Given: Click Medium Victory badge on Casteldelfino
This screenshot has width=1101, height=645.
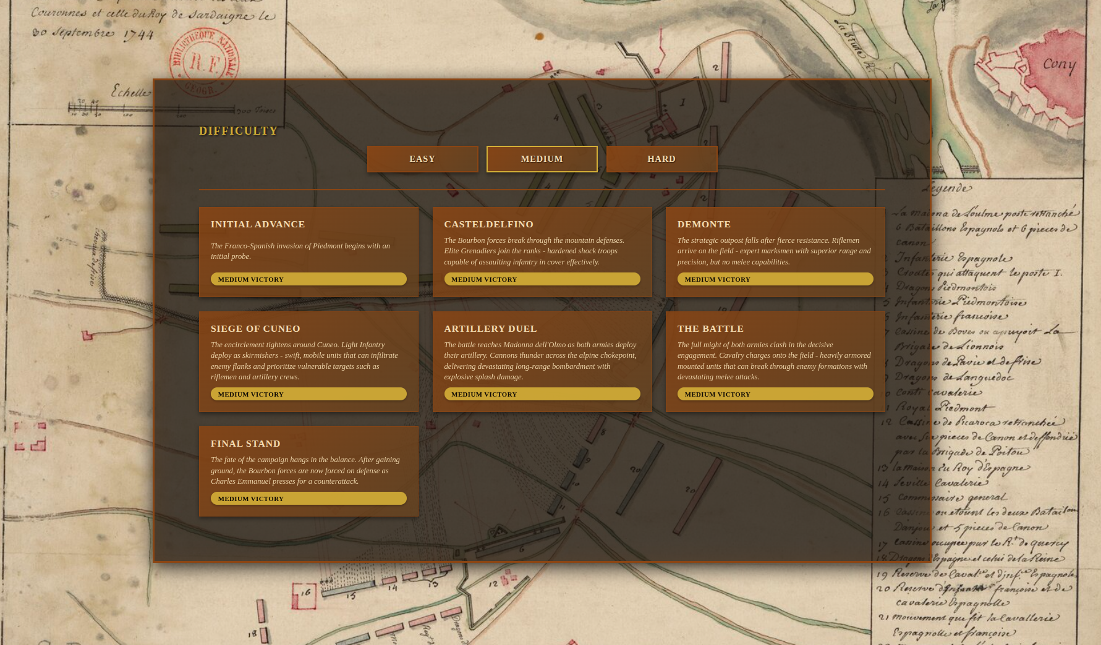Looking at the screenshot, I should click(542, 279).
